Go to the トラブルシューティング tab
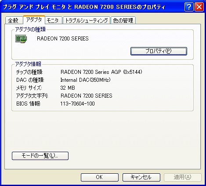The width and height of the screenshot is (206, 186). coord(87,20)
